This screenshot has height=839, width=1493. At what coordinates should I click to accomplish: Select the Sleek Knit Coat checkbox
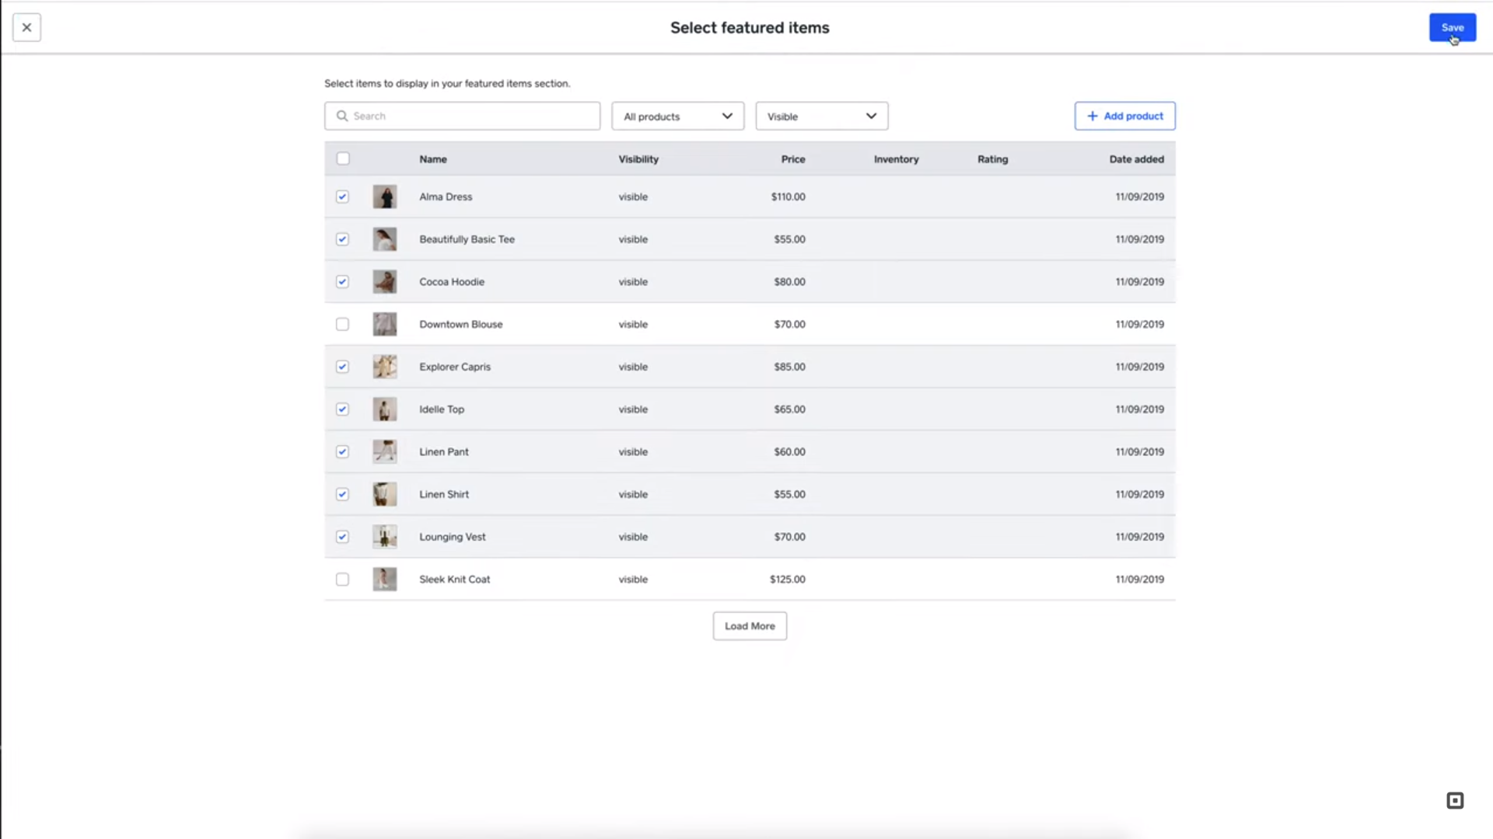(342, 580)
